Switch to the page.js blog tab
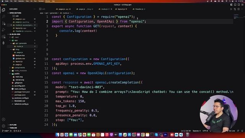This screenshot has height=138, width=245. pos(85,9)
